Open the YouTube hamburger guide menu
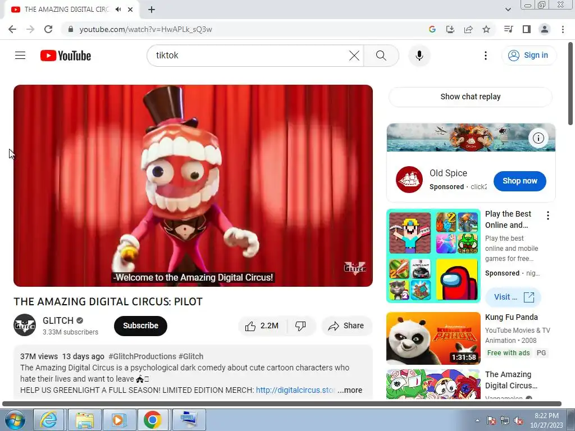This screenshot has width=575, height=431. [20, 56]
